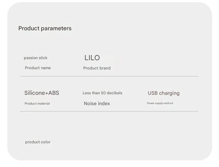The width and height of the screenshot is (219, 167).
Task: Click the word "decibels" in the noise value
Action: coord(114,93)
